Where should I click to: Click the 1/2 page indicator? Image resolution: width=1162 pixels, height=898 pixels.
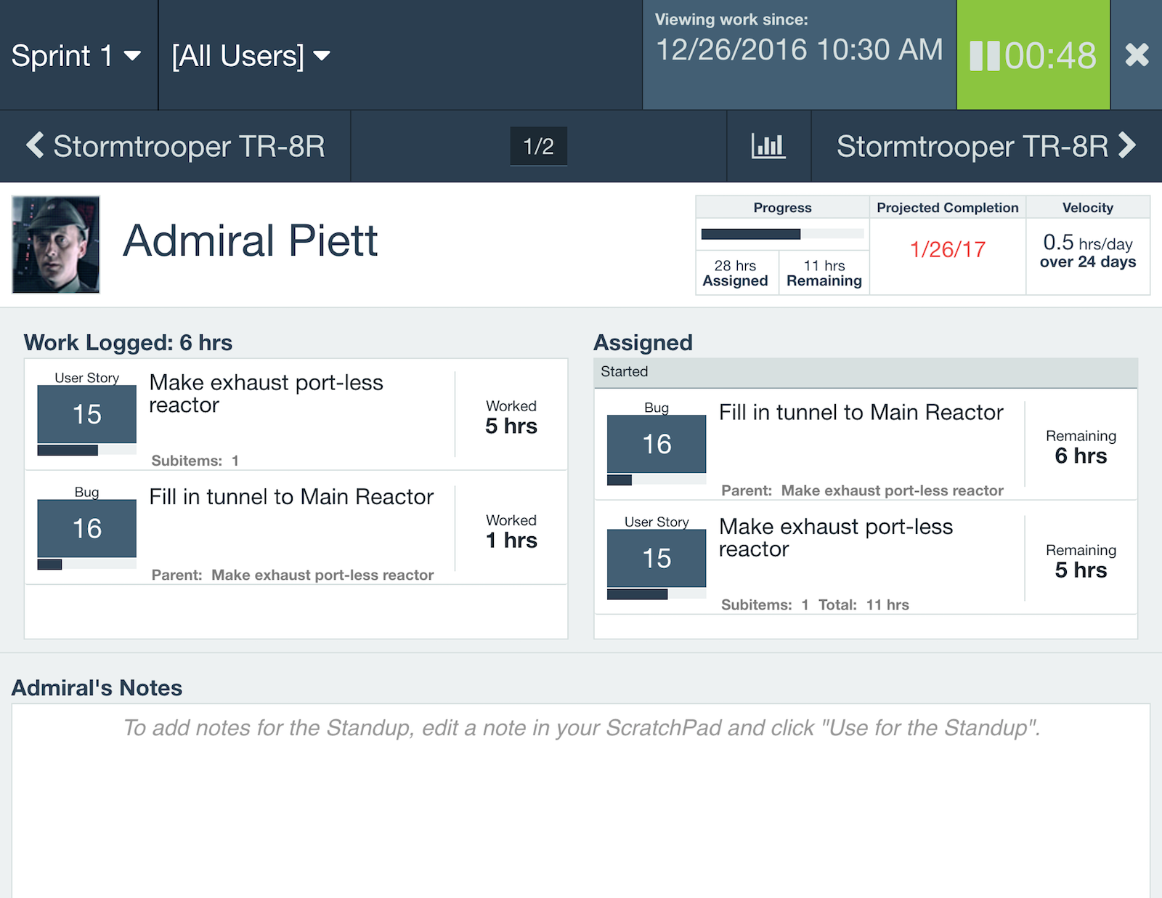pos(538,146)
